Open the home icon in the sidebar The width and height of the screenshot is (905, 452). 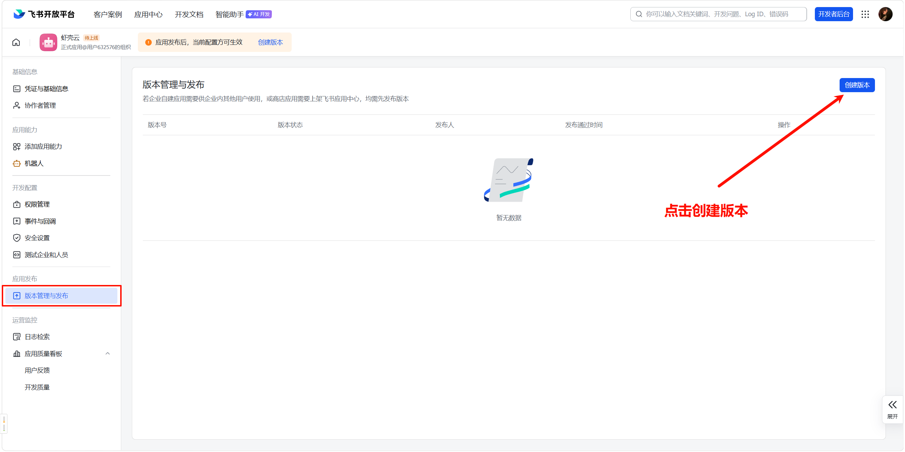(x=16, y=42)
